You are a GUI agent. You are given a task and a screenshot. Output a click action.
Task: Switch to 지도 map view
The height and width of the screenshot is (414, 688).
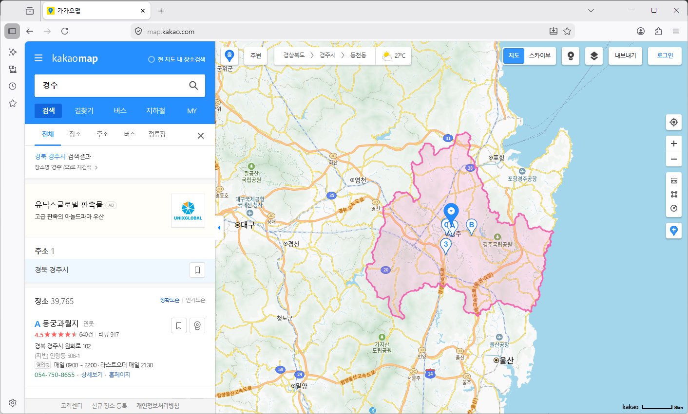point(514,56)
